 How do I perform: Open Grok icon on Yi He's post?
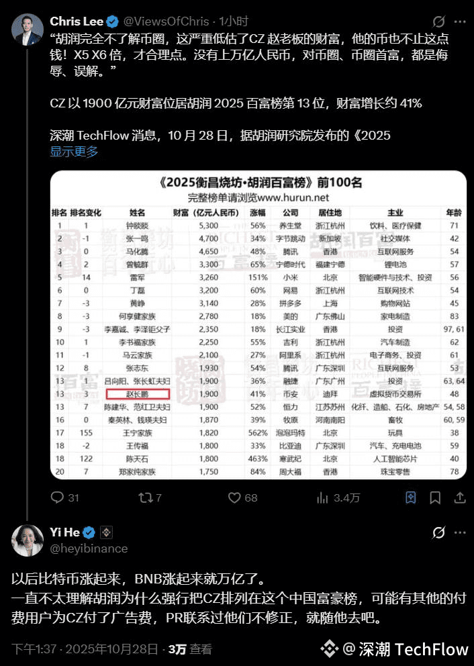pos(438,532)
